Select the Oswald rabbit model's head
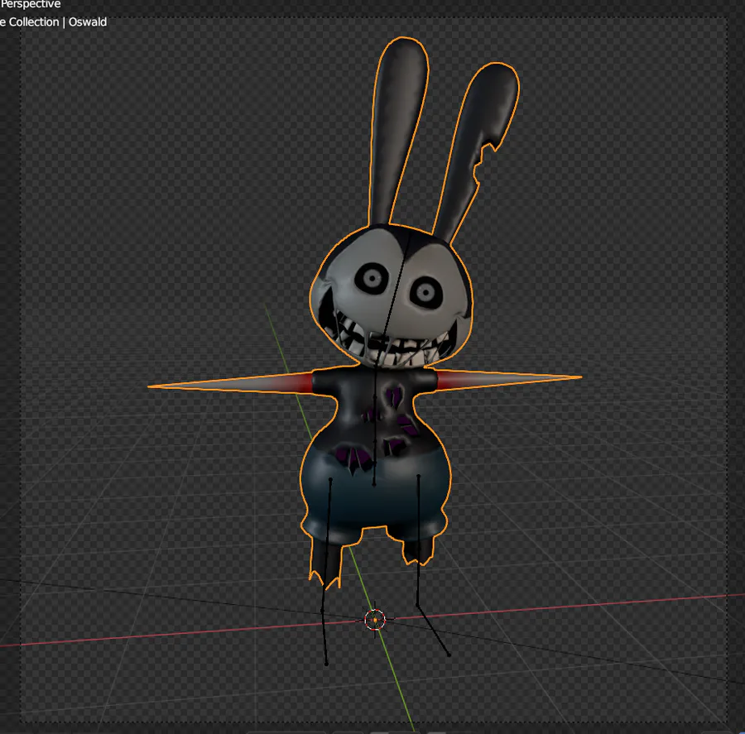This screenshot has height=734, width=745. 391,295
